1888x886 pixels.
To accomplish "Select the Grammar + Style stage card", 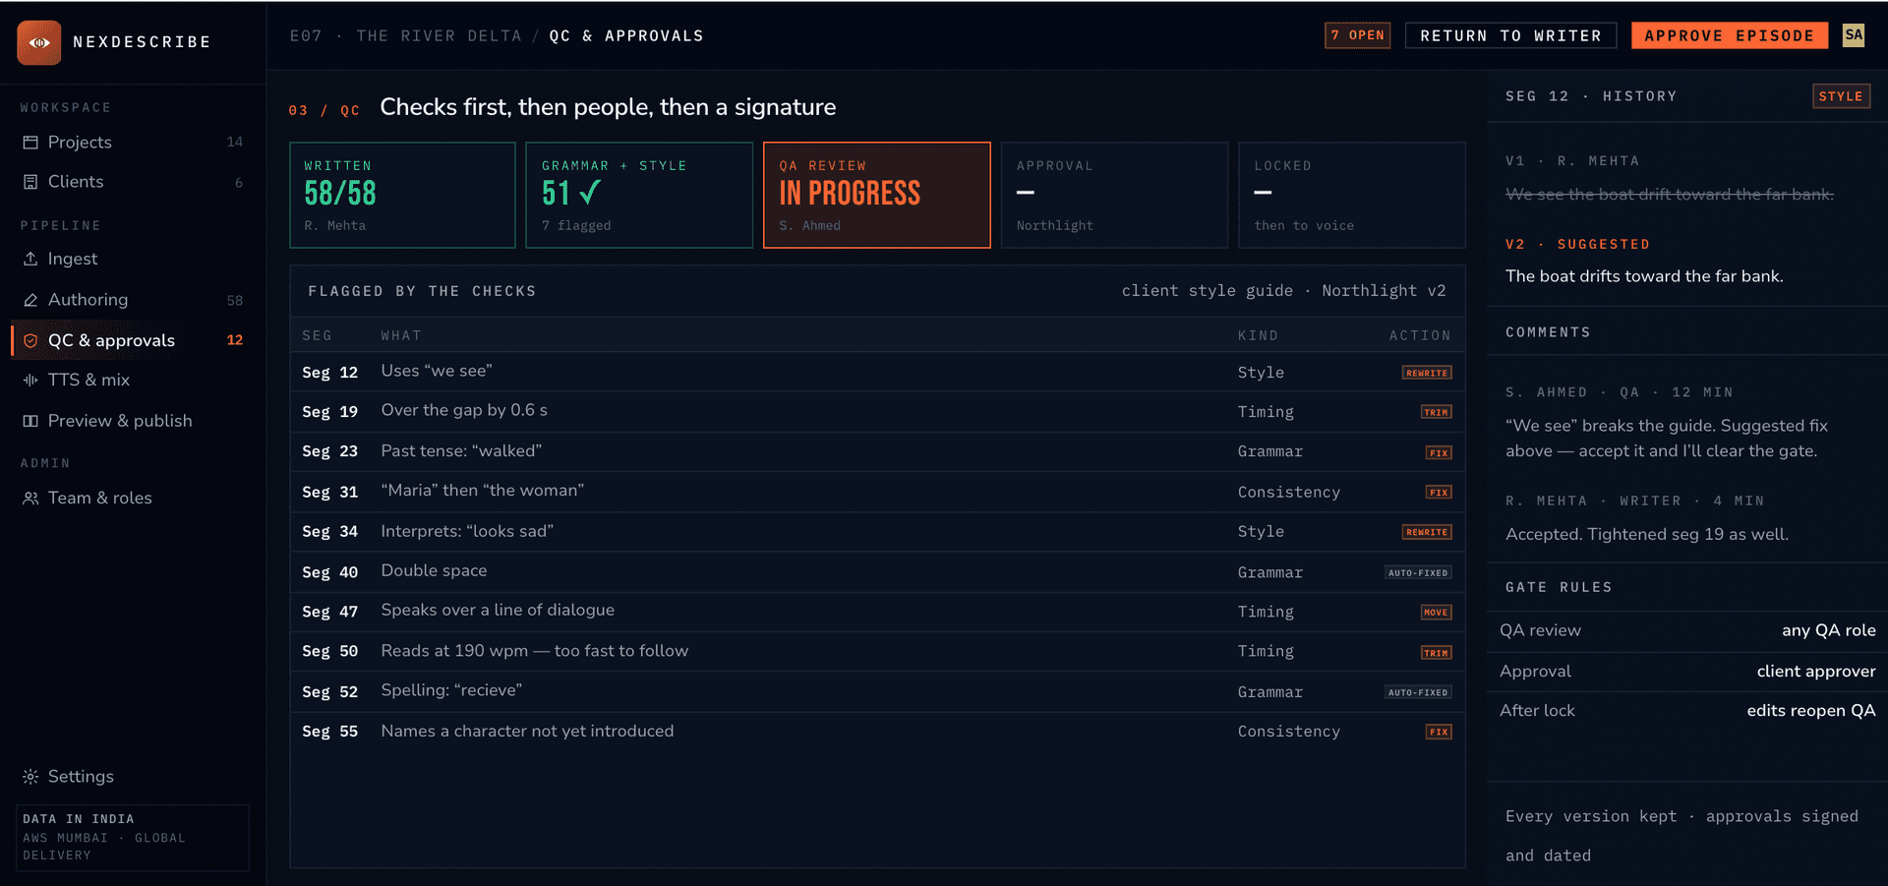I will click(x=639, y=195).
